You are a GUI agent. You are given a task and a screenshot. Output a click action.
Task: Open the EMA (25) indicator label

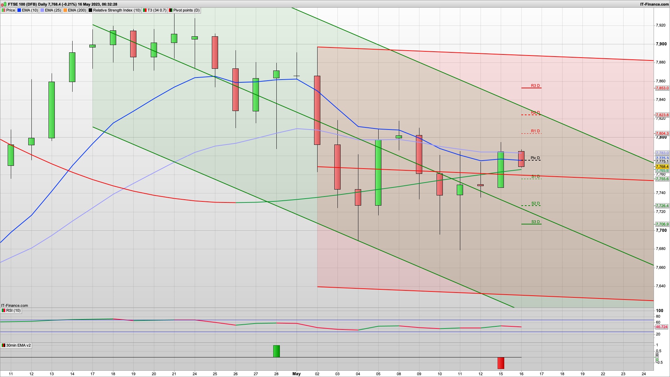53,10
